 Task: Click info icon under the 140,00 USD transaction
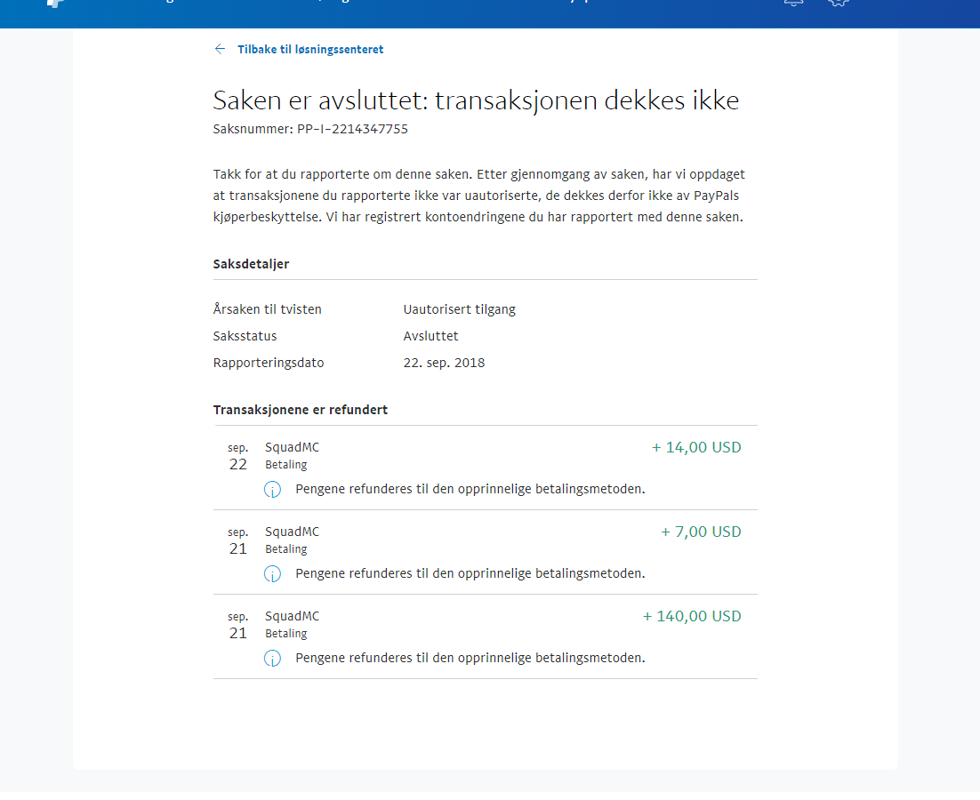point(272,659)
